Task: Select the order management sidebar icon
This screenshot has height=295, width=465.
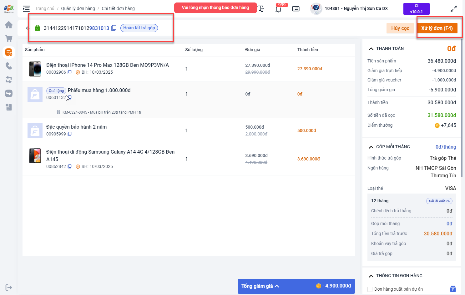Action: (x=9, y=52)
